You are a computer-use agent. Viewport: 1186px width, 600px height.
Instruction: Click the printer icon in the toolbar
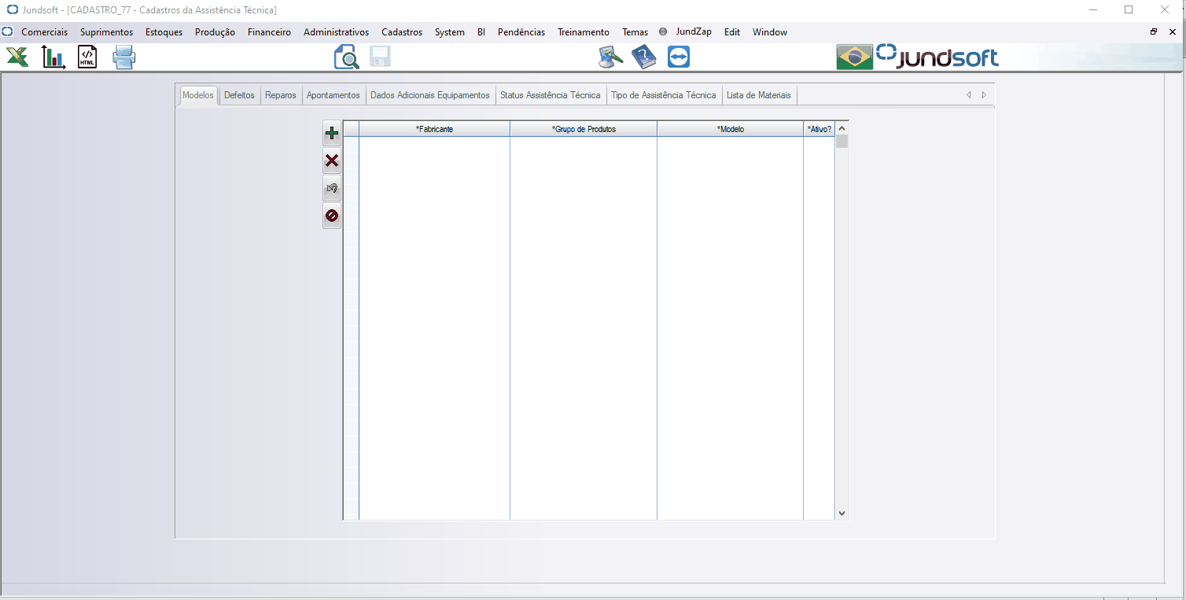pyautogui.click(x=124, y=57)
